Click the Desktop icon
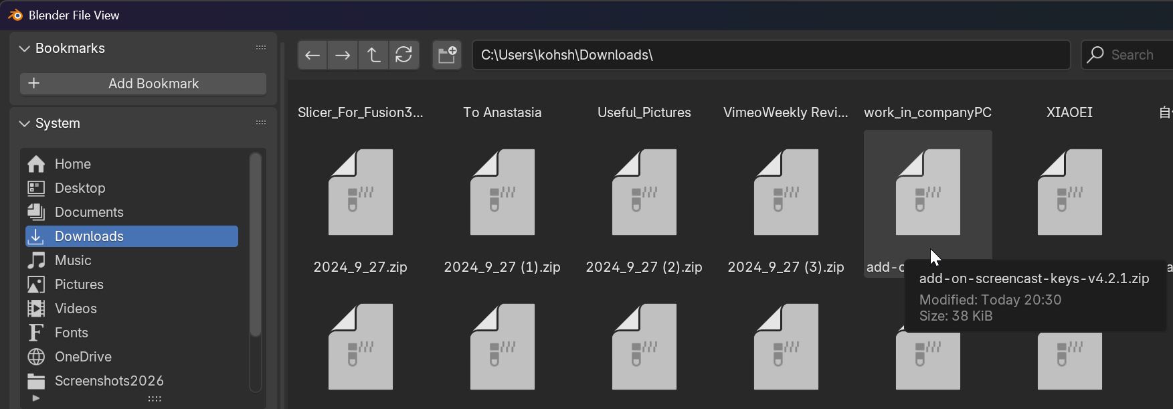This screenshot has height=409, width=1173. coord(36,188)
